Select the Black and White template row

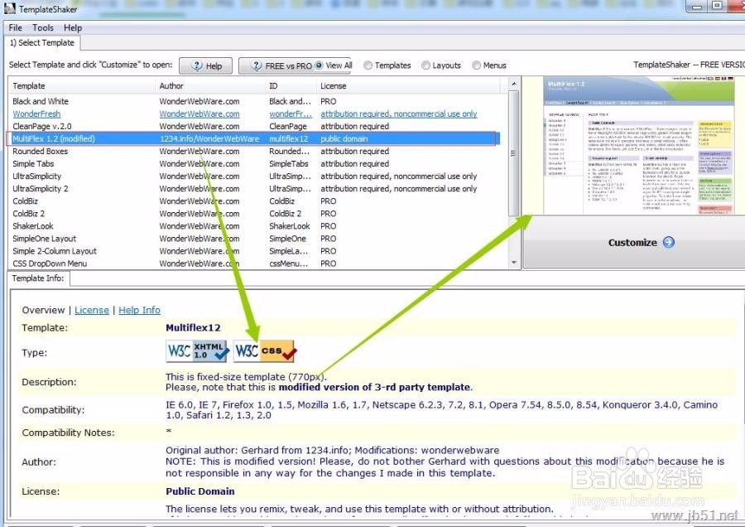(x=254, y=101)
